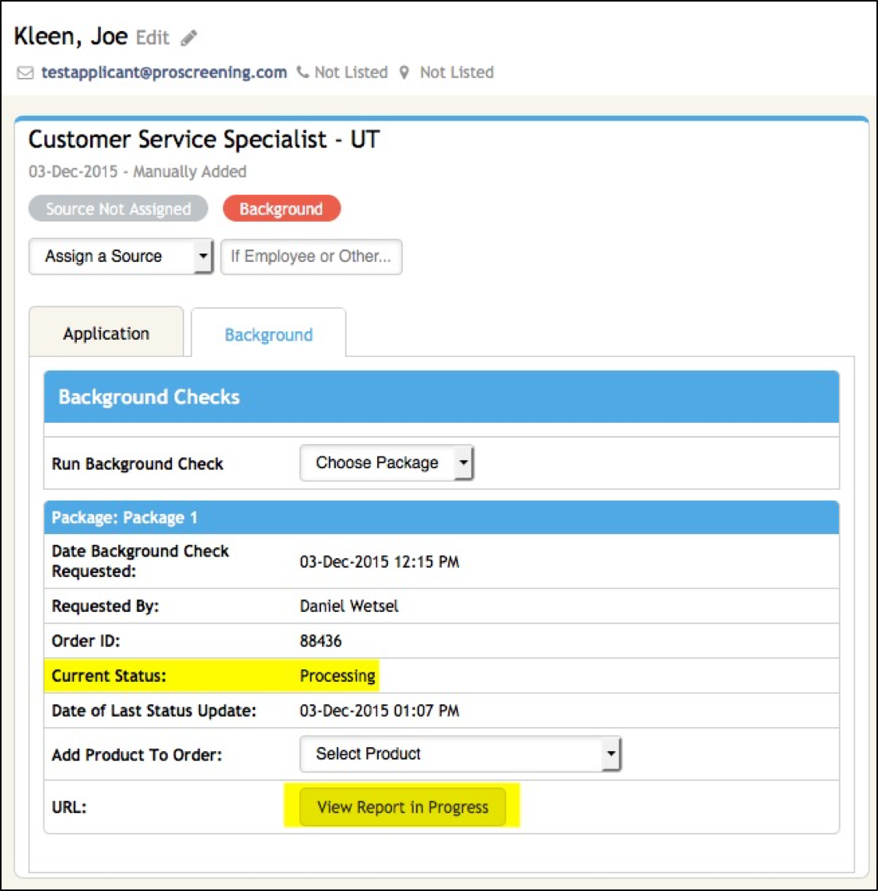Open the Select Product dropdown
The image size is (878, 891).
point(460,753)
